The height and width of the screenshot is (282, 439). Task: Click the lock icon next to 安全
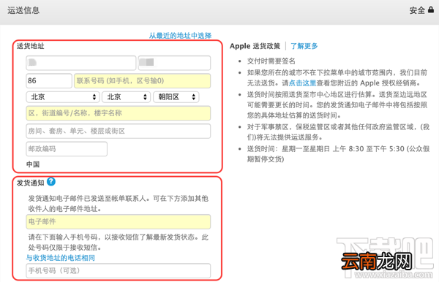(x=431, y=10)
